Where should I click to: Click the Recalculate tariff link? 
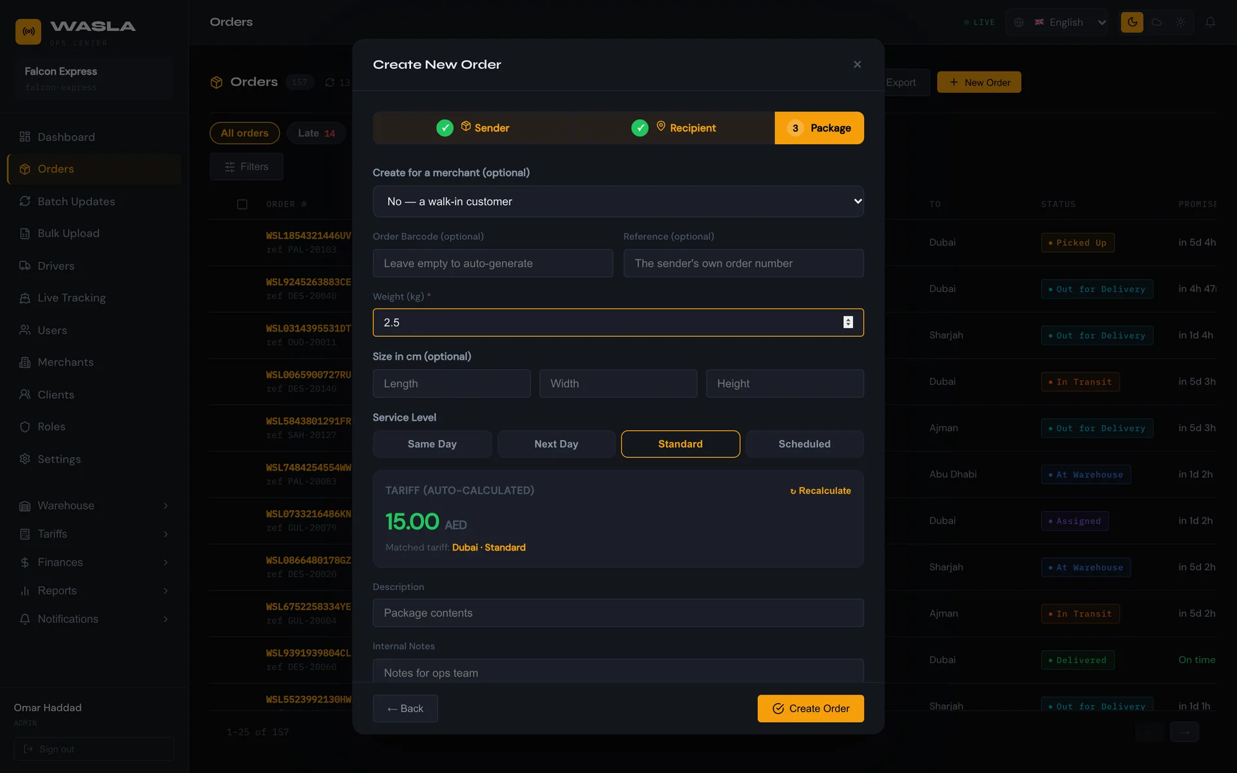pos(820,491)
